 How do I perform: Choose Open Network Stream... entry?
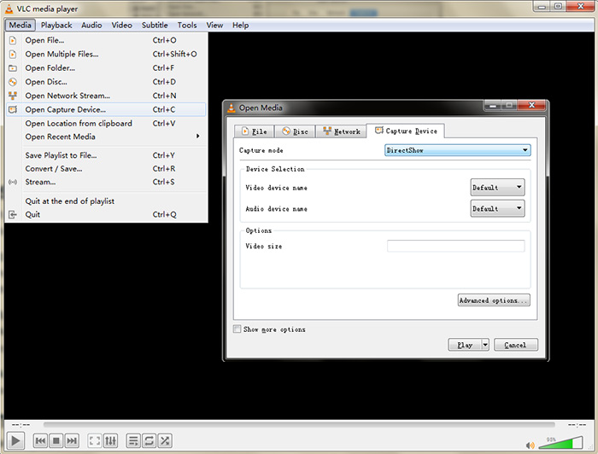tap(106, 96)
